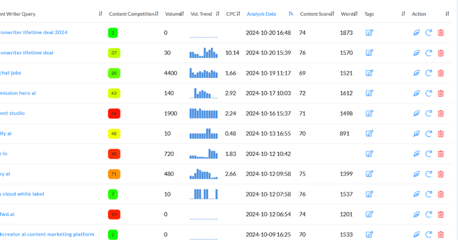
Task: Open the 'mission hero ai' query
Action: pos(18,93)
